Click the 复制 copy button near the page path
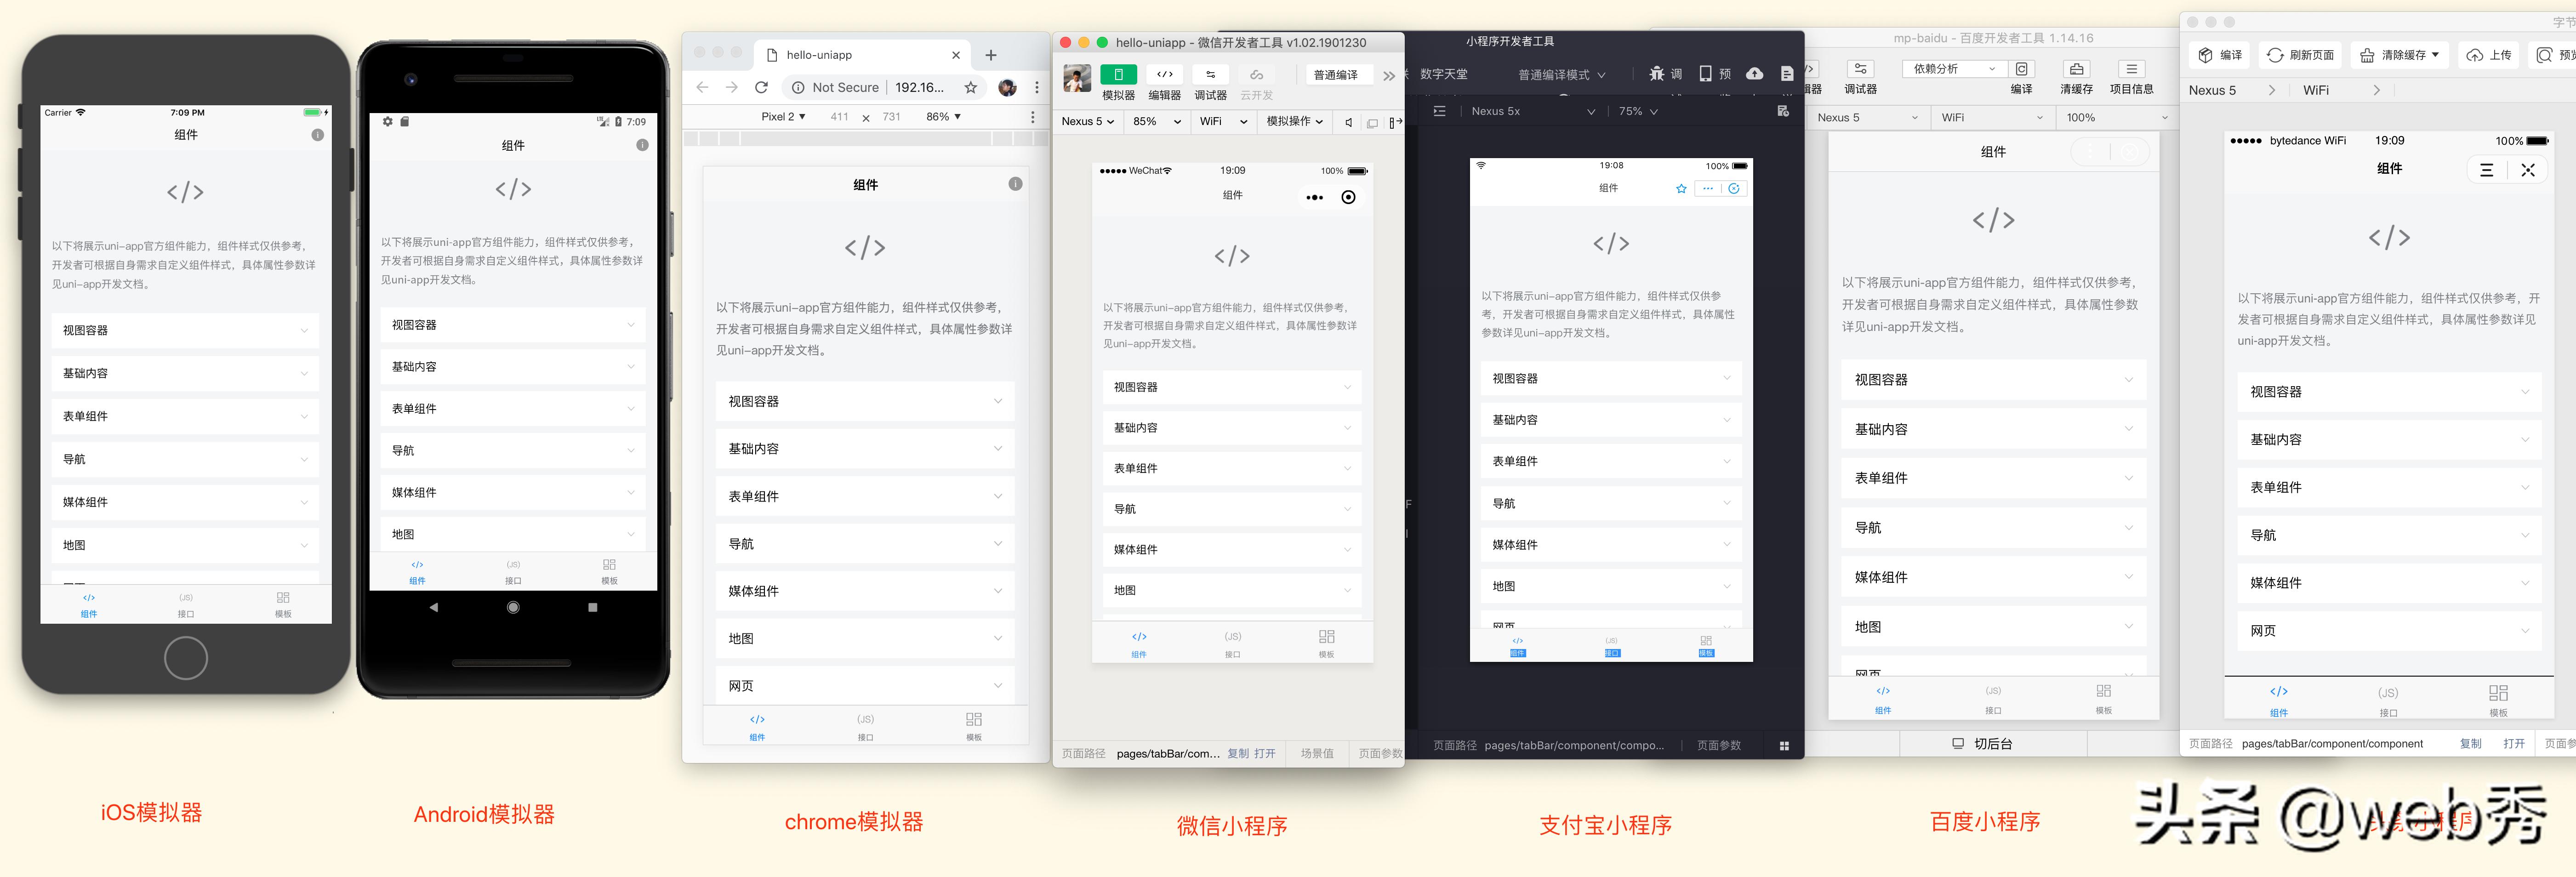The height and width of the screenshot is (877, 2576). coord(1238,753)
